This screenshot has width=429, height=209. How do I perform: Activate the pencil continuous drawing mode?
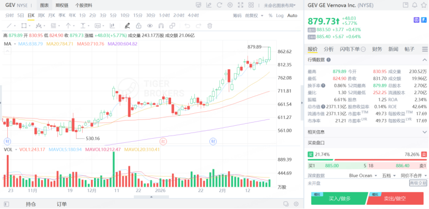pos(127,26)
